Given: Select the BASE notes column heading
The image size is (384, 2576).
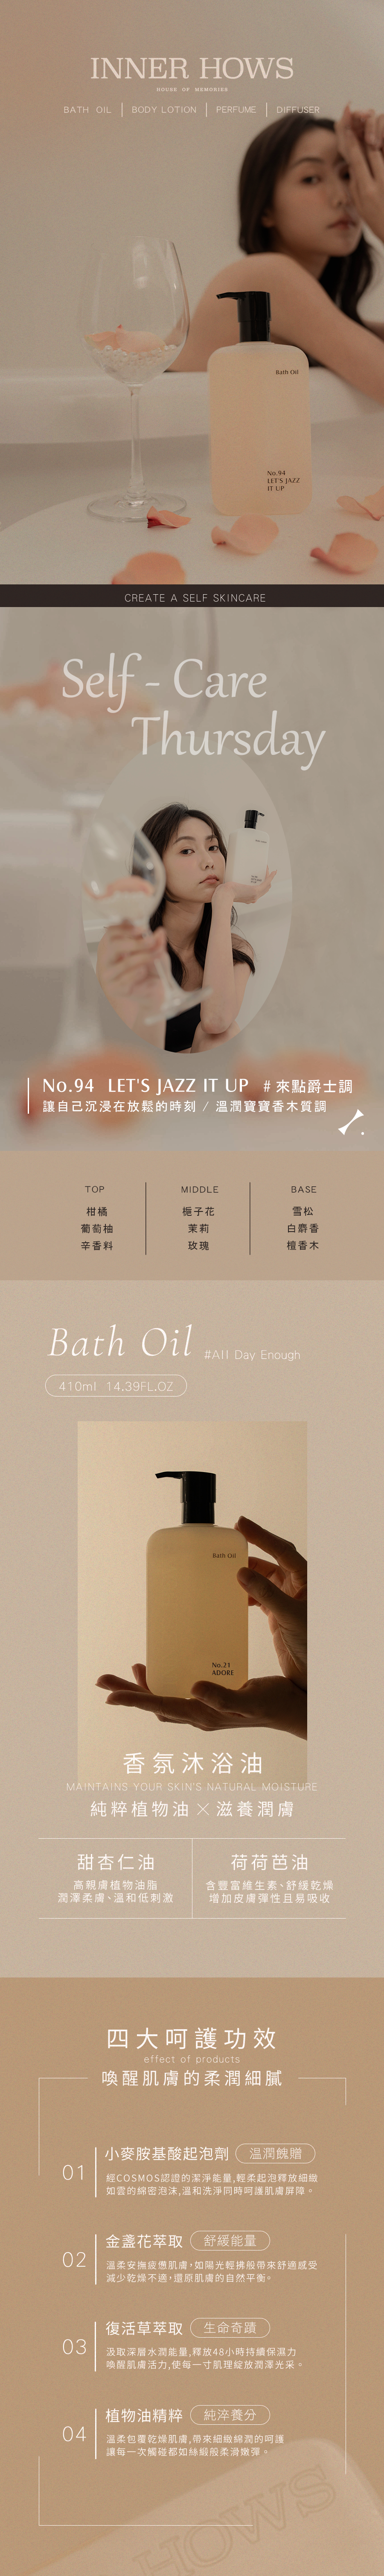Looking at the screenshot, I should click(304, 1189).
